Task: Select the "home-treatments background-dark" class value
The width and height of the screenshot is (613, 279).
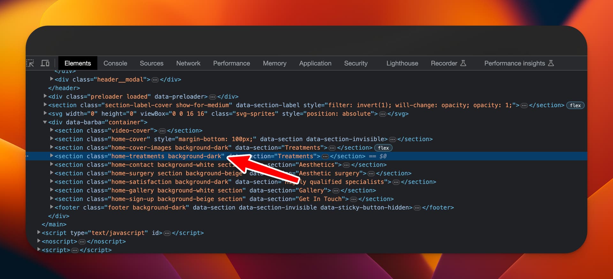Action: [166, 156]
